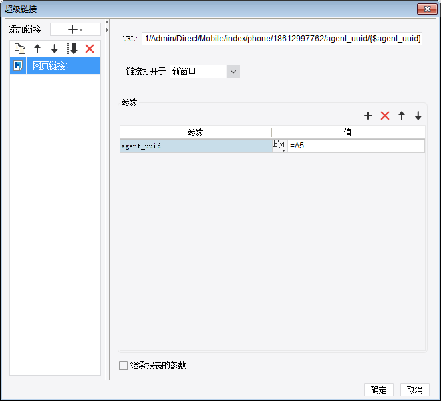Copy the selected hyperlink entry
This screenshot has width=441, height=401.
pos(20,49)
